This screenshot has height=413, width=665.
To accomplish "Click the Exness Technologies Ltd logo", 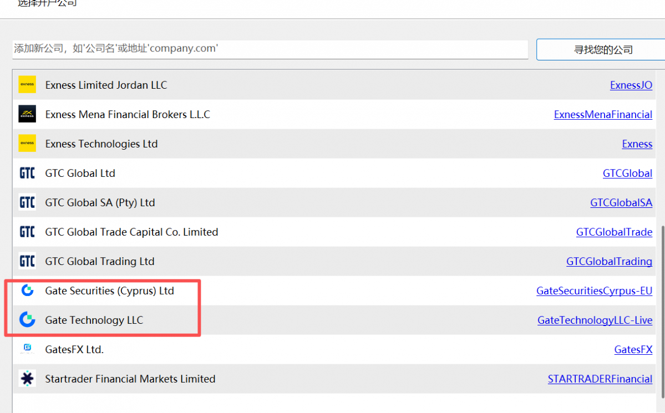I will pyautogui.click(x=27, y=144).
